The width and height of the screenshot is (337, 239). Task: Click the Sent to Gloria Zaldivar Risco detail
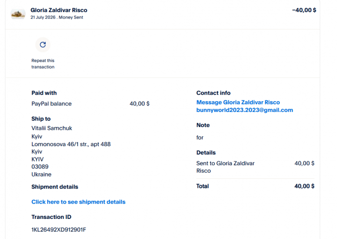tap(225, 167)
